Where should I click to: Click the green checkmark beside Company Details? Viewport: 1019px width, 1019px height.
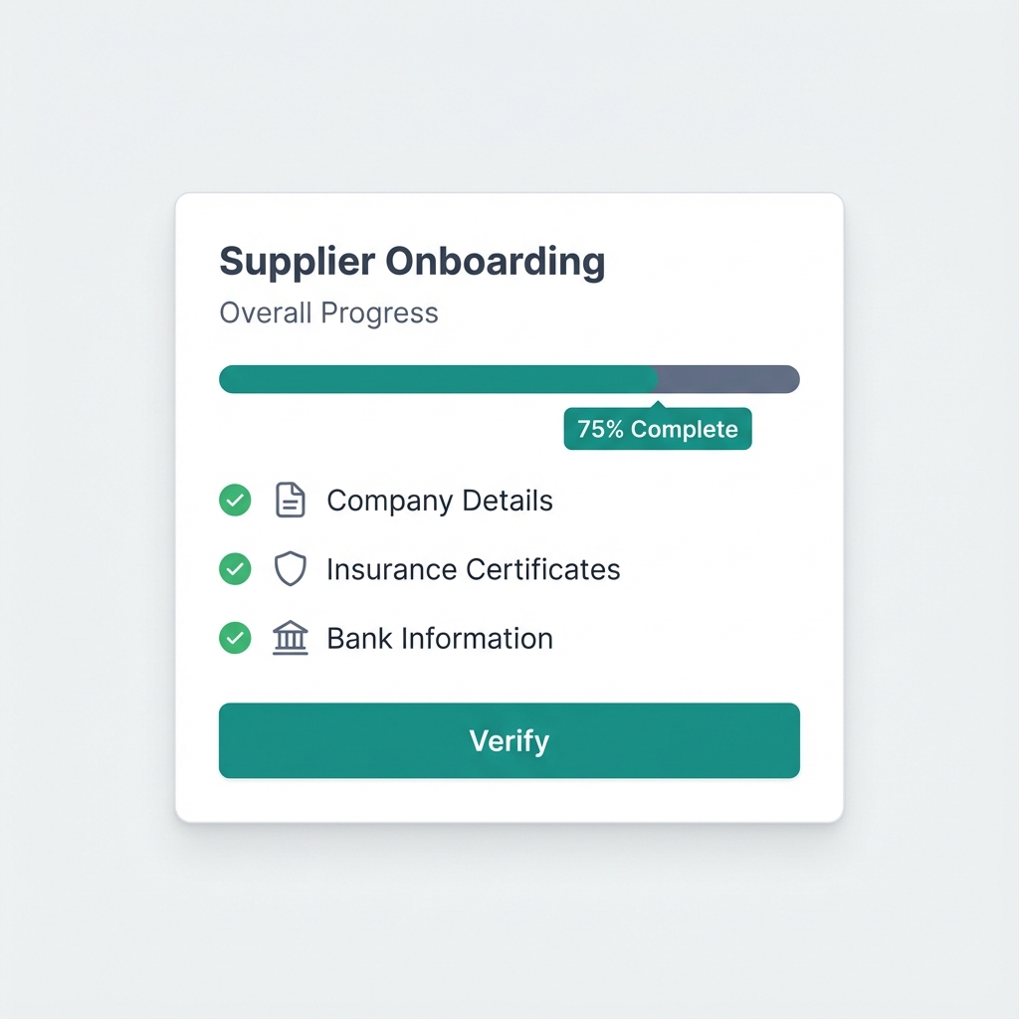coord(235,500)
